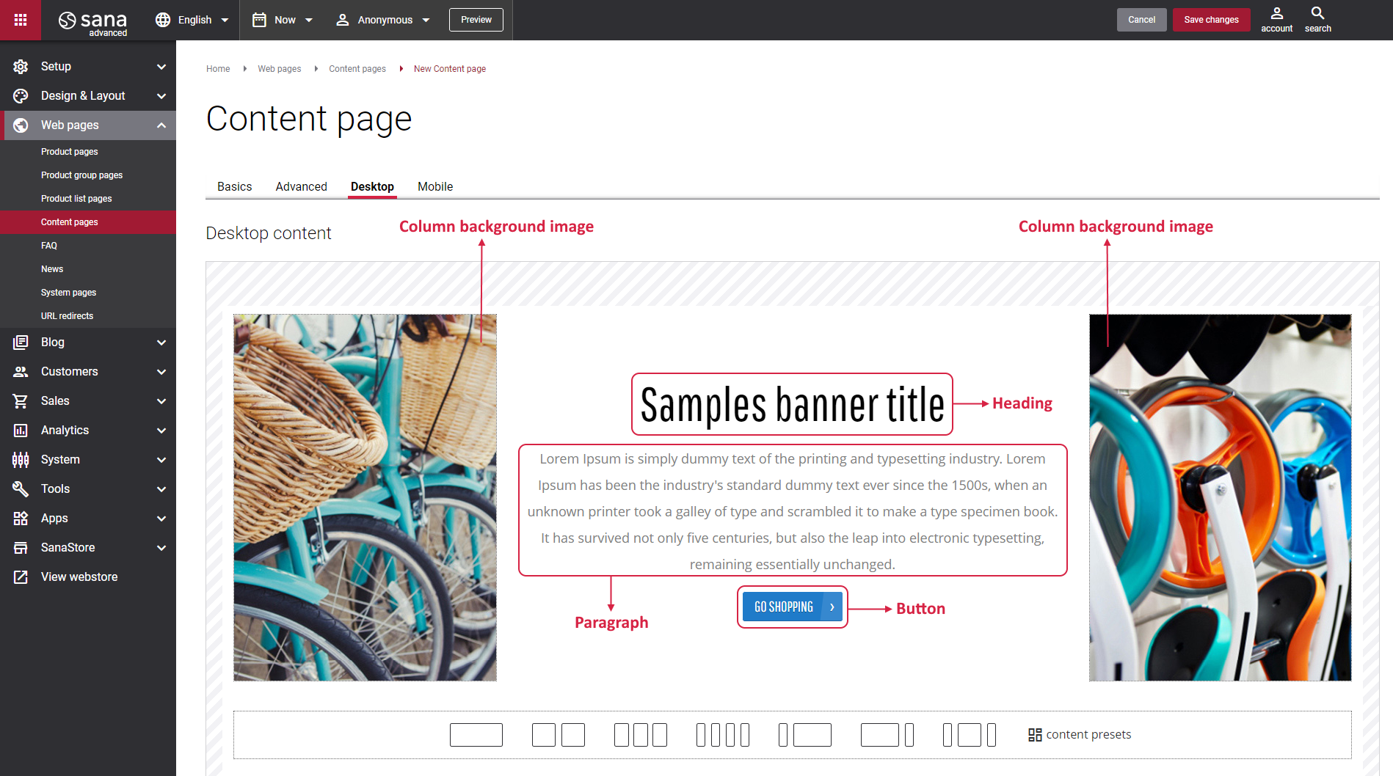Insert a four equal columns row layout
Screen dimensions: 1393x776
tap(722, 735)
